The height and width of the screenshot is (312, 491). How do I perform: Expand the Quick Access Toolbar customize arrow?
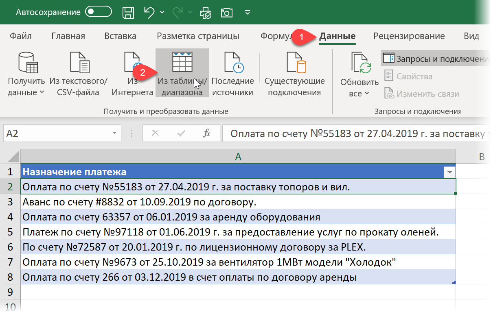pos(248,13)
